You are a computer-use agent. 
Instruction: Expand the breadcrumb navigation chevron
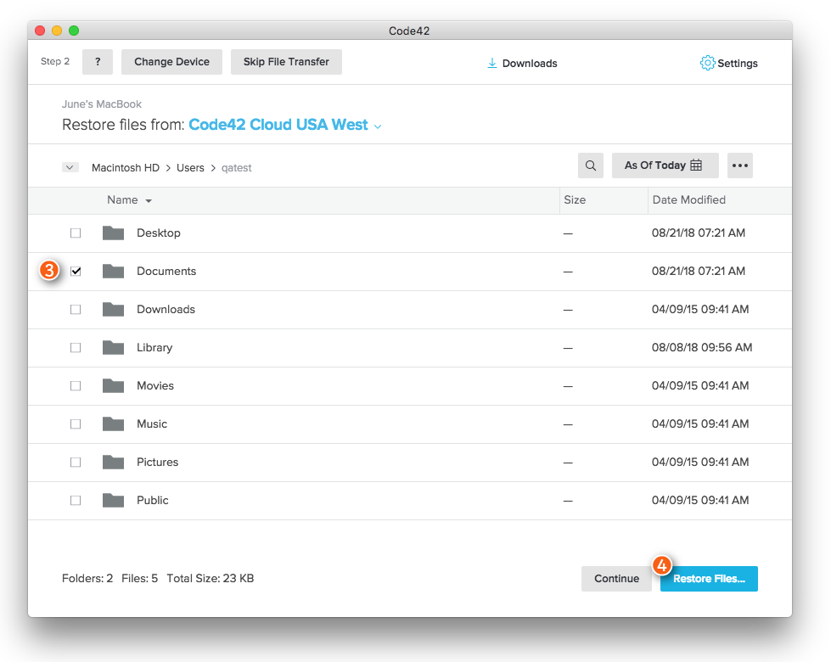click(70, 167)
